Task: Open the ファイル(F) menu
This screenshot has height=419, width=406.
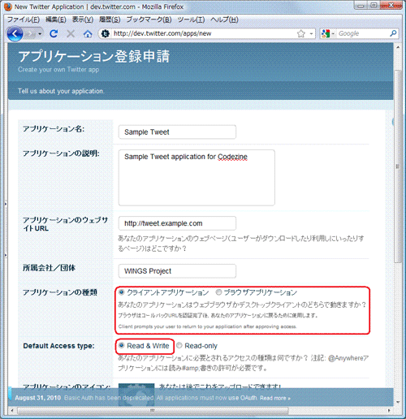Action: click(x=24, y=19)
